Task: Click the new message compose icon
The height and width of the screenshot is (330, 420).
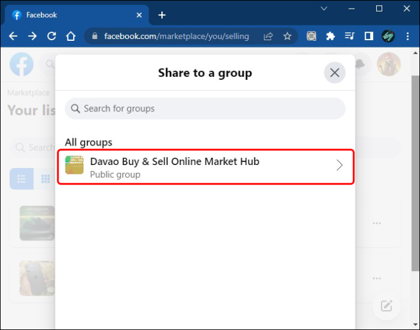Action: tap(387, 306)
